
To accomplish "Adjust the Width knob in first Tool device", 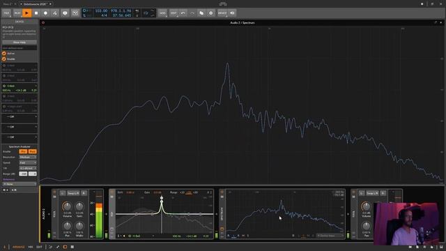I will point(79,226).
